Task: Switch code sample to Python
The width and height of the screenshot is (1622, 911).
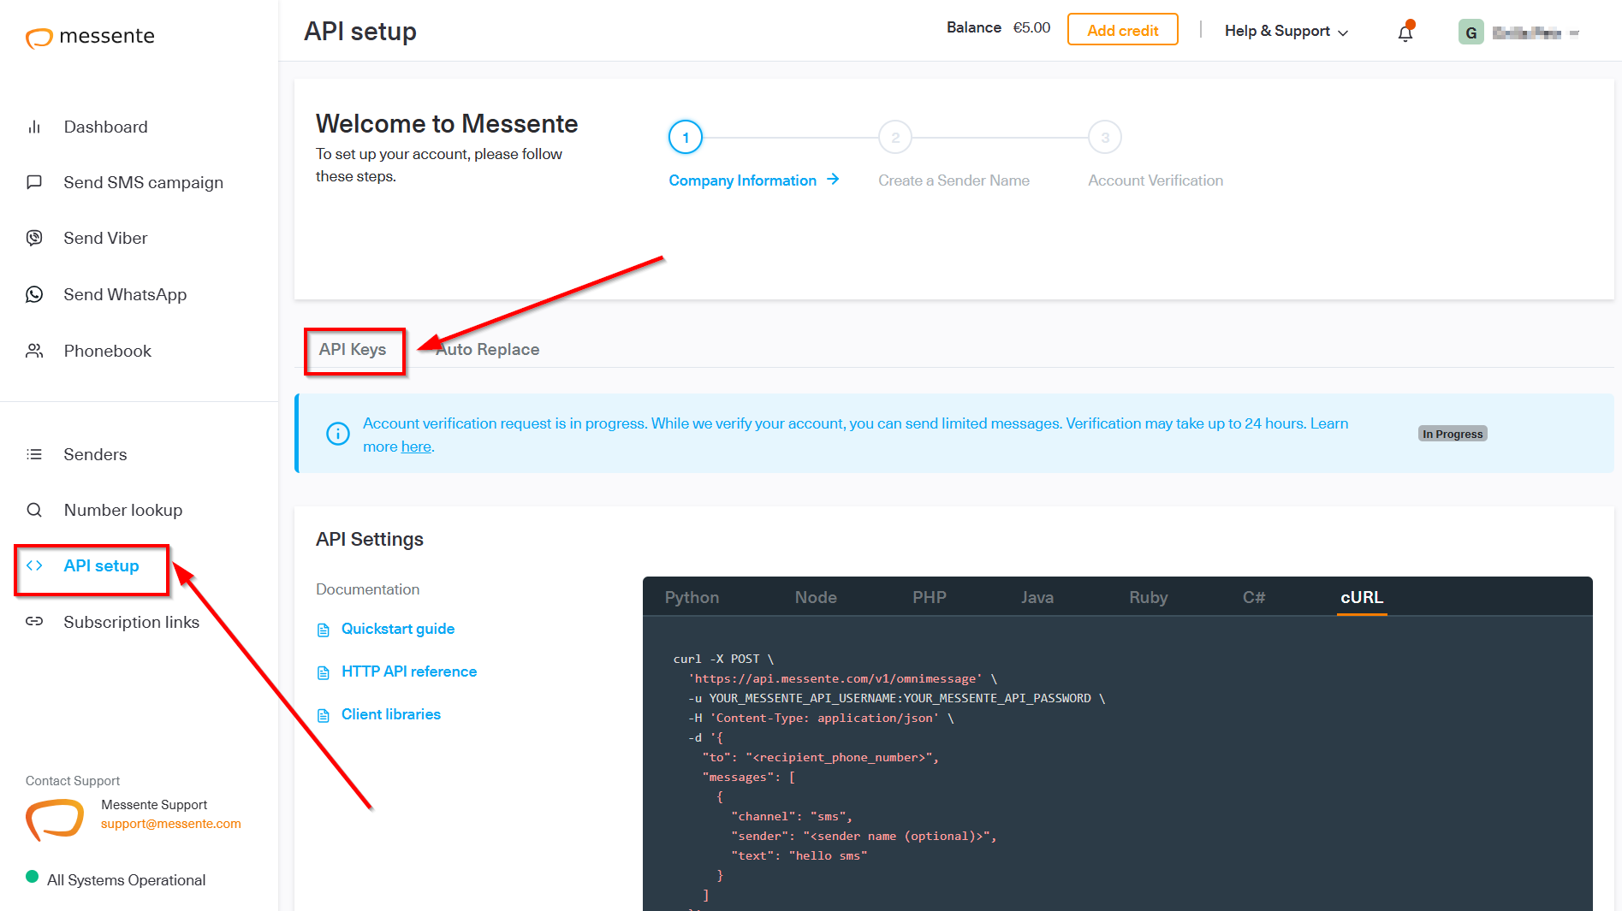Action: (691, 597)
